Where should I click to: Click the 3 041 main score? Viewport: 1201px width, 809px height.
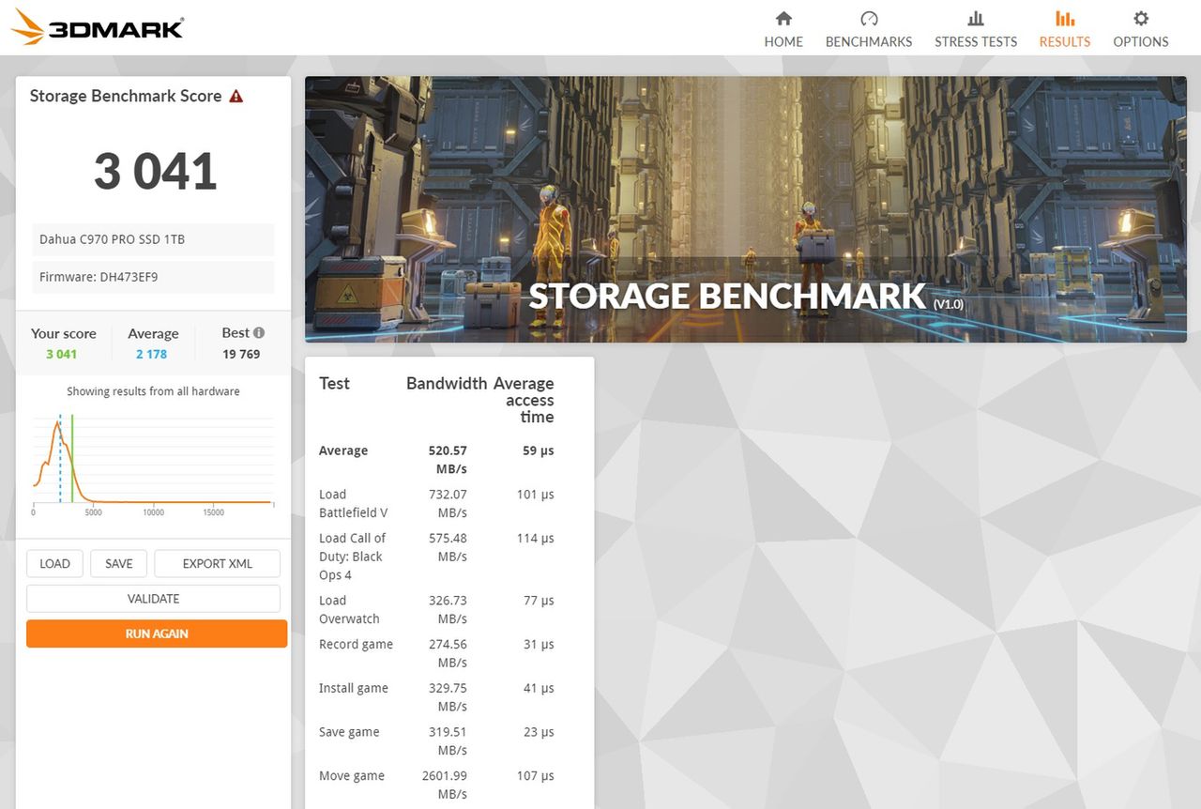(x=155, y=171)
